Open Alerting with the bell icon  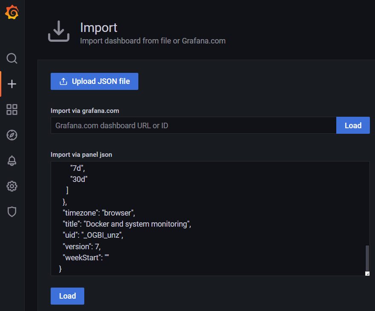point(11,161)
